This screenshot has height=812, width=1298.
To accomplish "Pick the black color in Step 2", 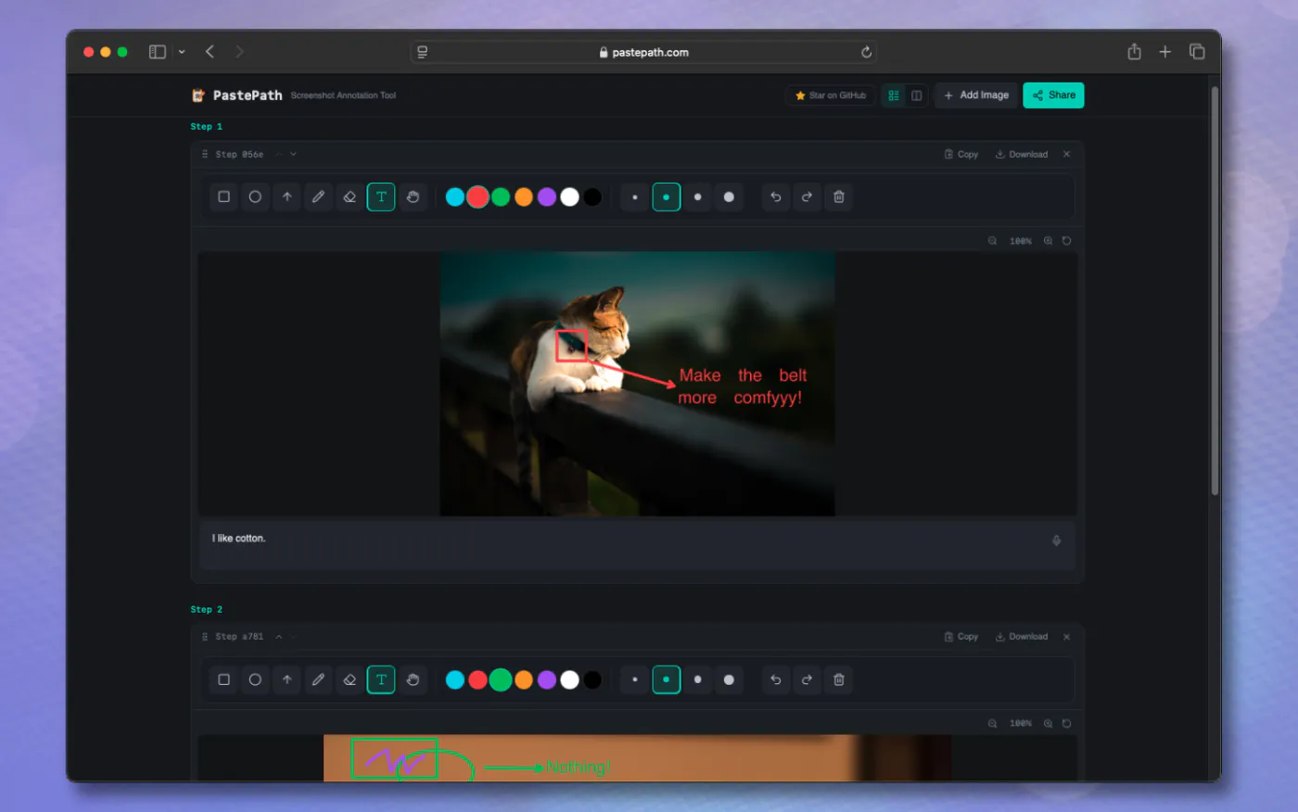I will point(592,679).
